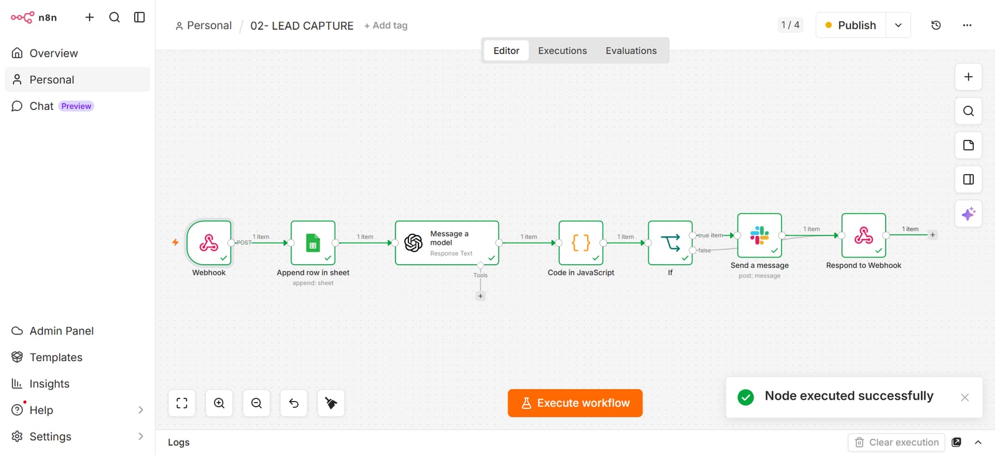
Task: Click the Execute workflow button
Action: 575,403
